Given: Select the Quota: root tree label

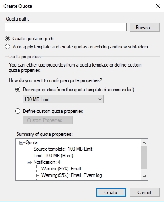Looking at the screenshot, I should 32,142.
